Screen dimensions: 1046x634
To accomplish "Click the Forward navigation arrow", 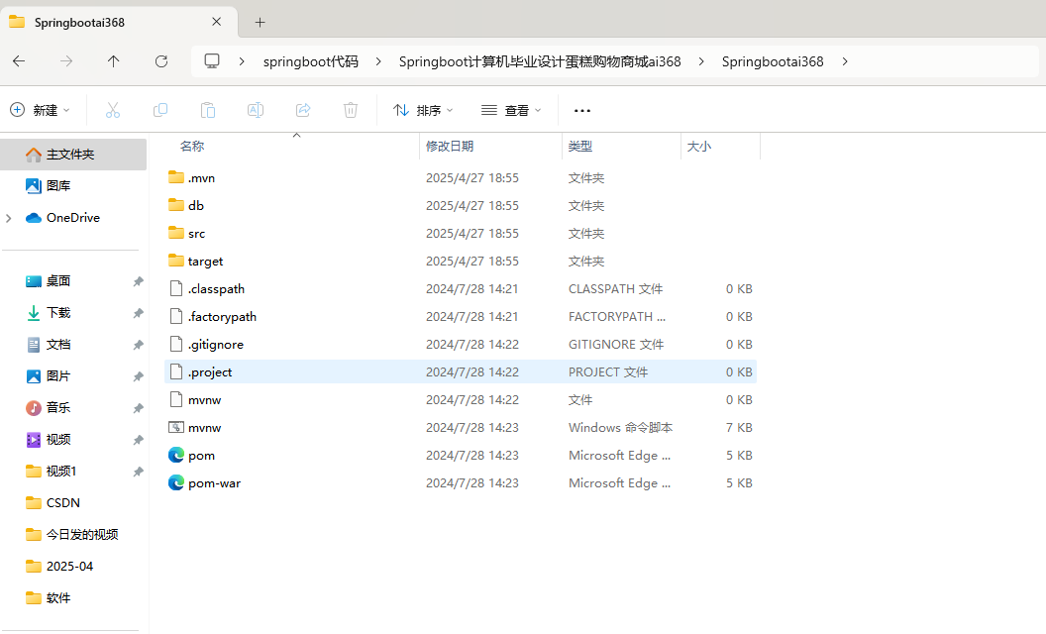I will (66, 61).
